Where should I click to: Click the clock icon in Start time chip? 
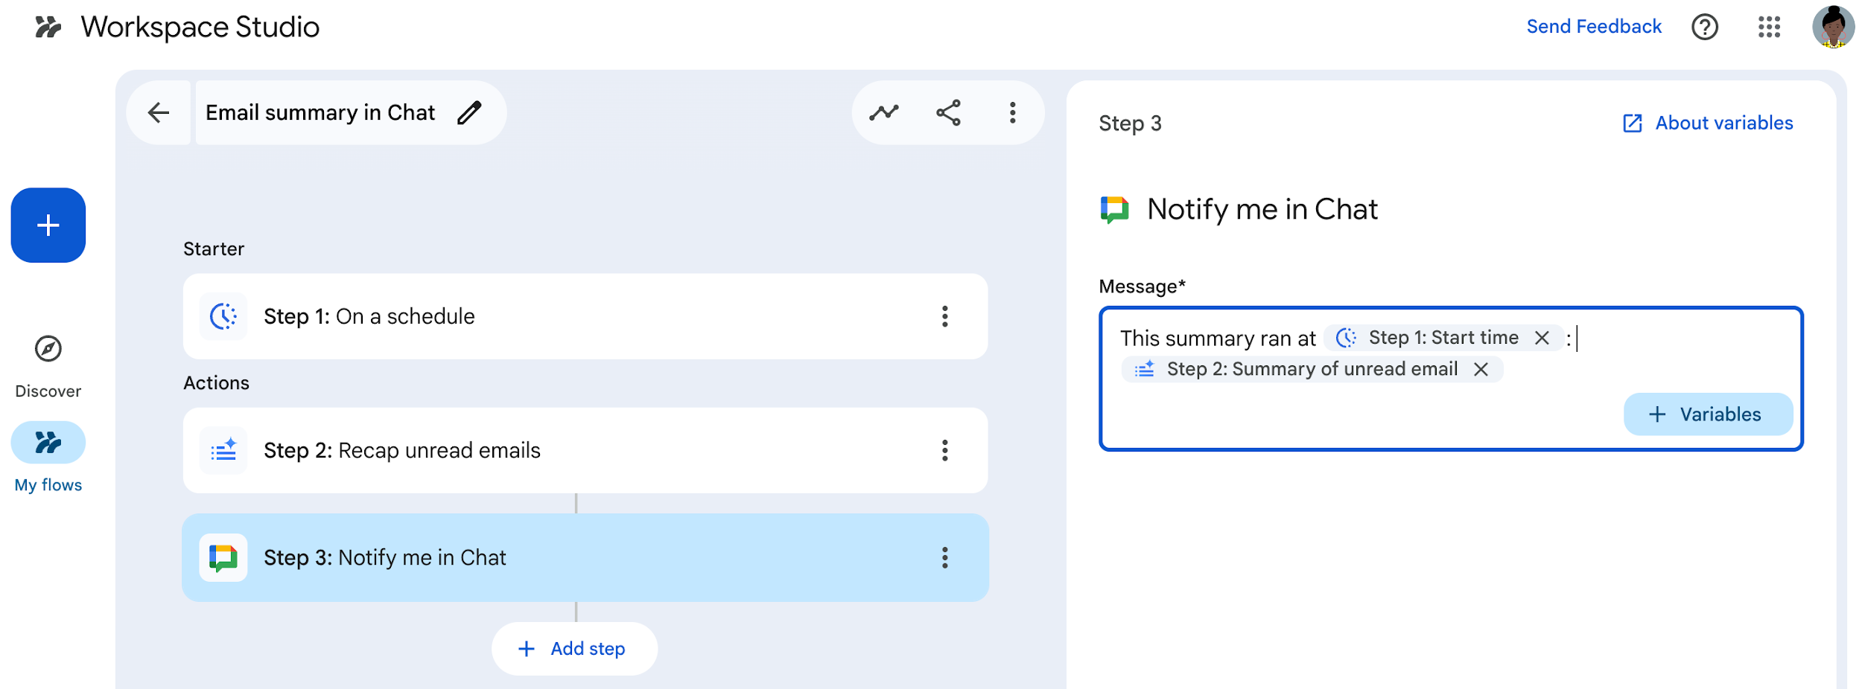pos(1346,339)
